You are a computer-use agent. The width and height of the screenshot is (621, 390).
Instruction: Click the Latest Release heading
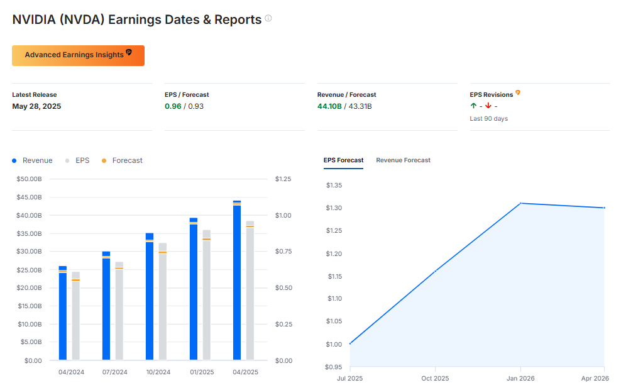pos(35,95)
